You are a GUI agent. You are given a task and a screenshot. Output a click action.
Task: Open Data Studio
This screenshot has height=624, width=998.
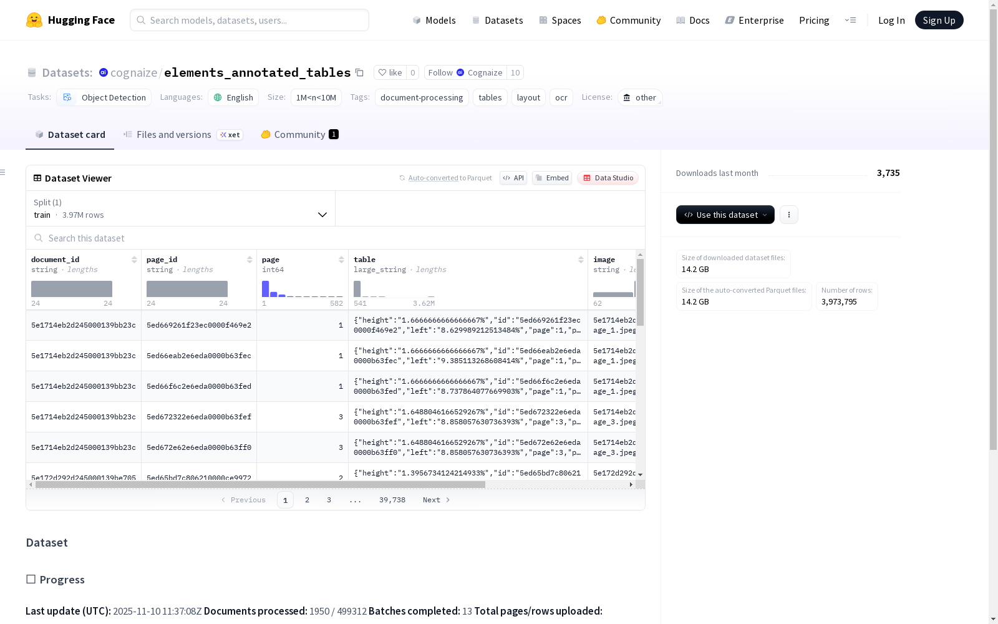pyautogui.click(x=608, y=178)
